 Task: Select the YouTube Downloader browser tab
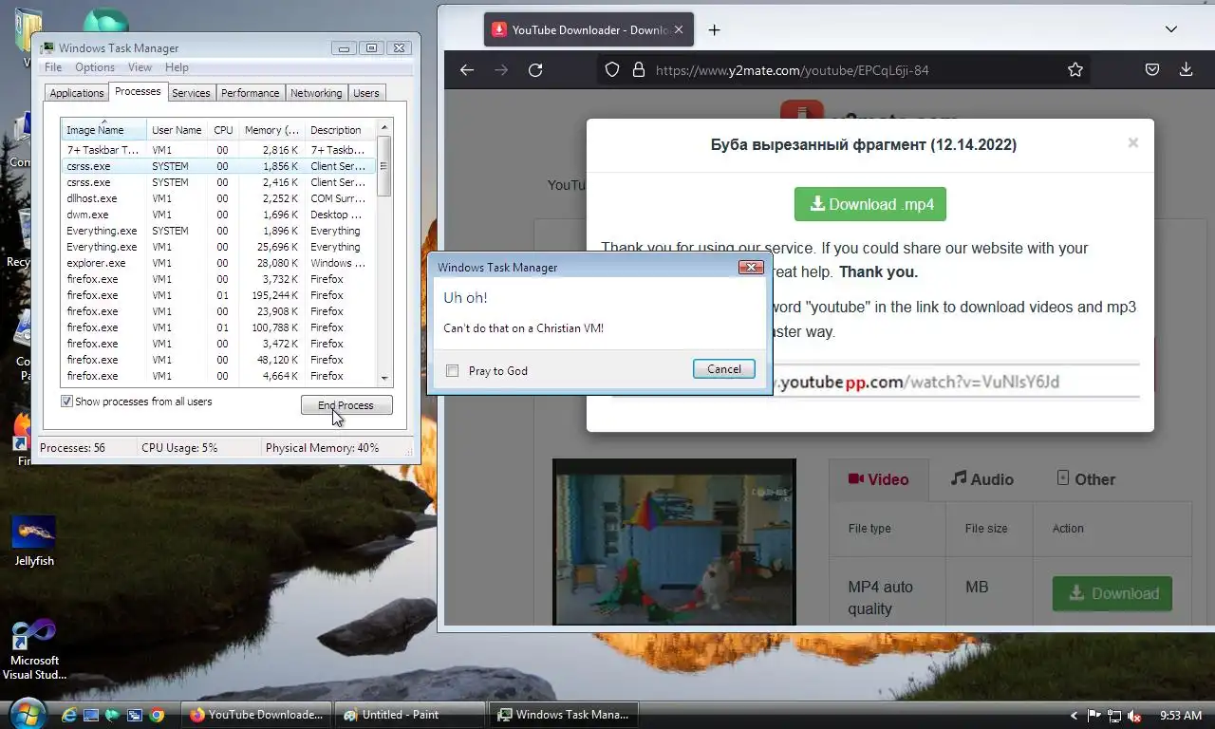589,30
